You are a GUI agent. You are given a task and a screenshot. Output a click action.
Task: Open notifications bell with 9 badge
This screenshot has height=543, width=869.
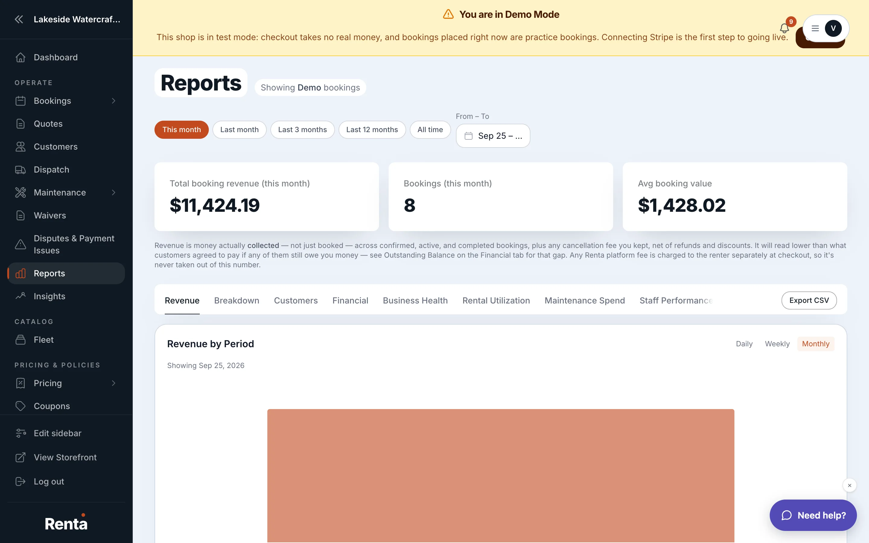(784, 28)
